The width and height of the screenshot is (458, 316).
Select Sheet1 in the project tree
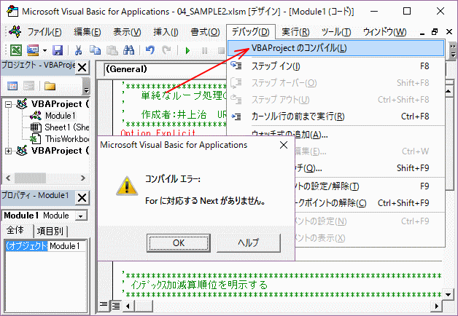point(67,127)
